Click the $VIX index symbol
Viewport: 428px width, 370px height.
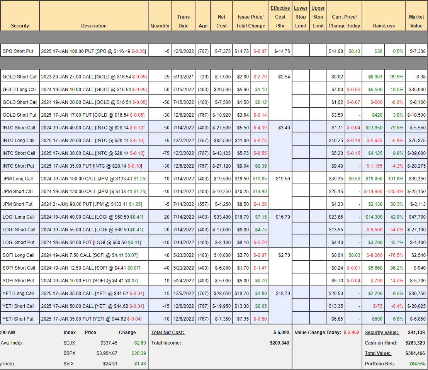[x=70, y=364]
